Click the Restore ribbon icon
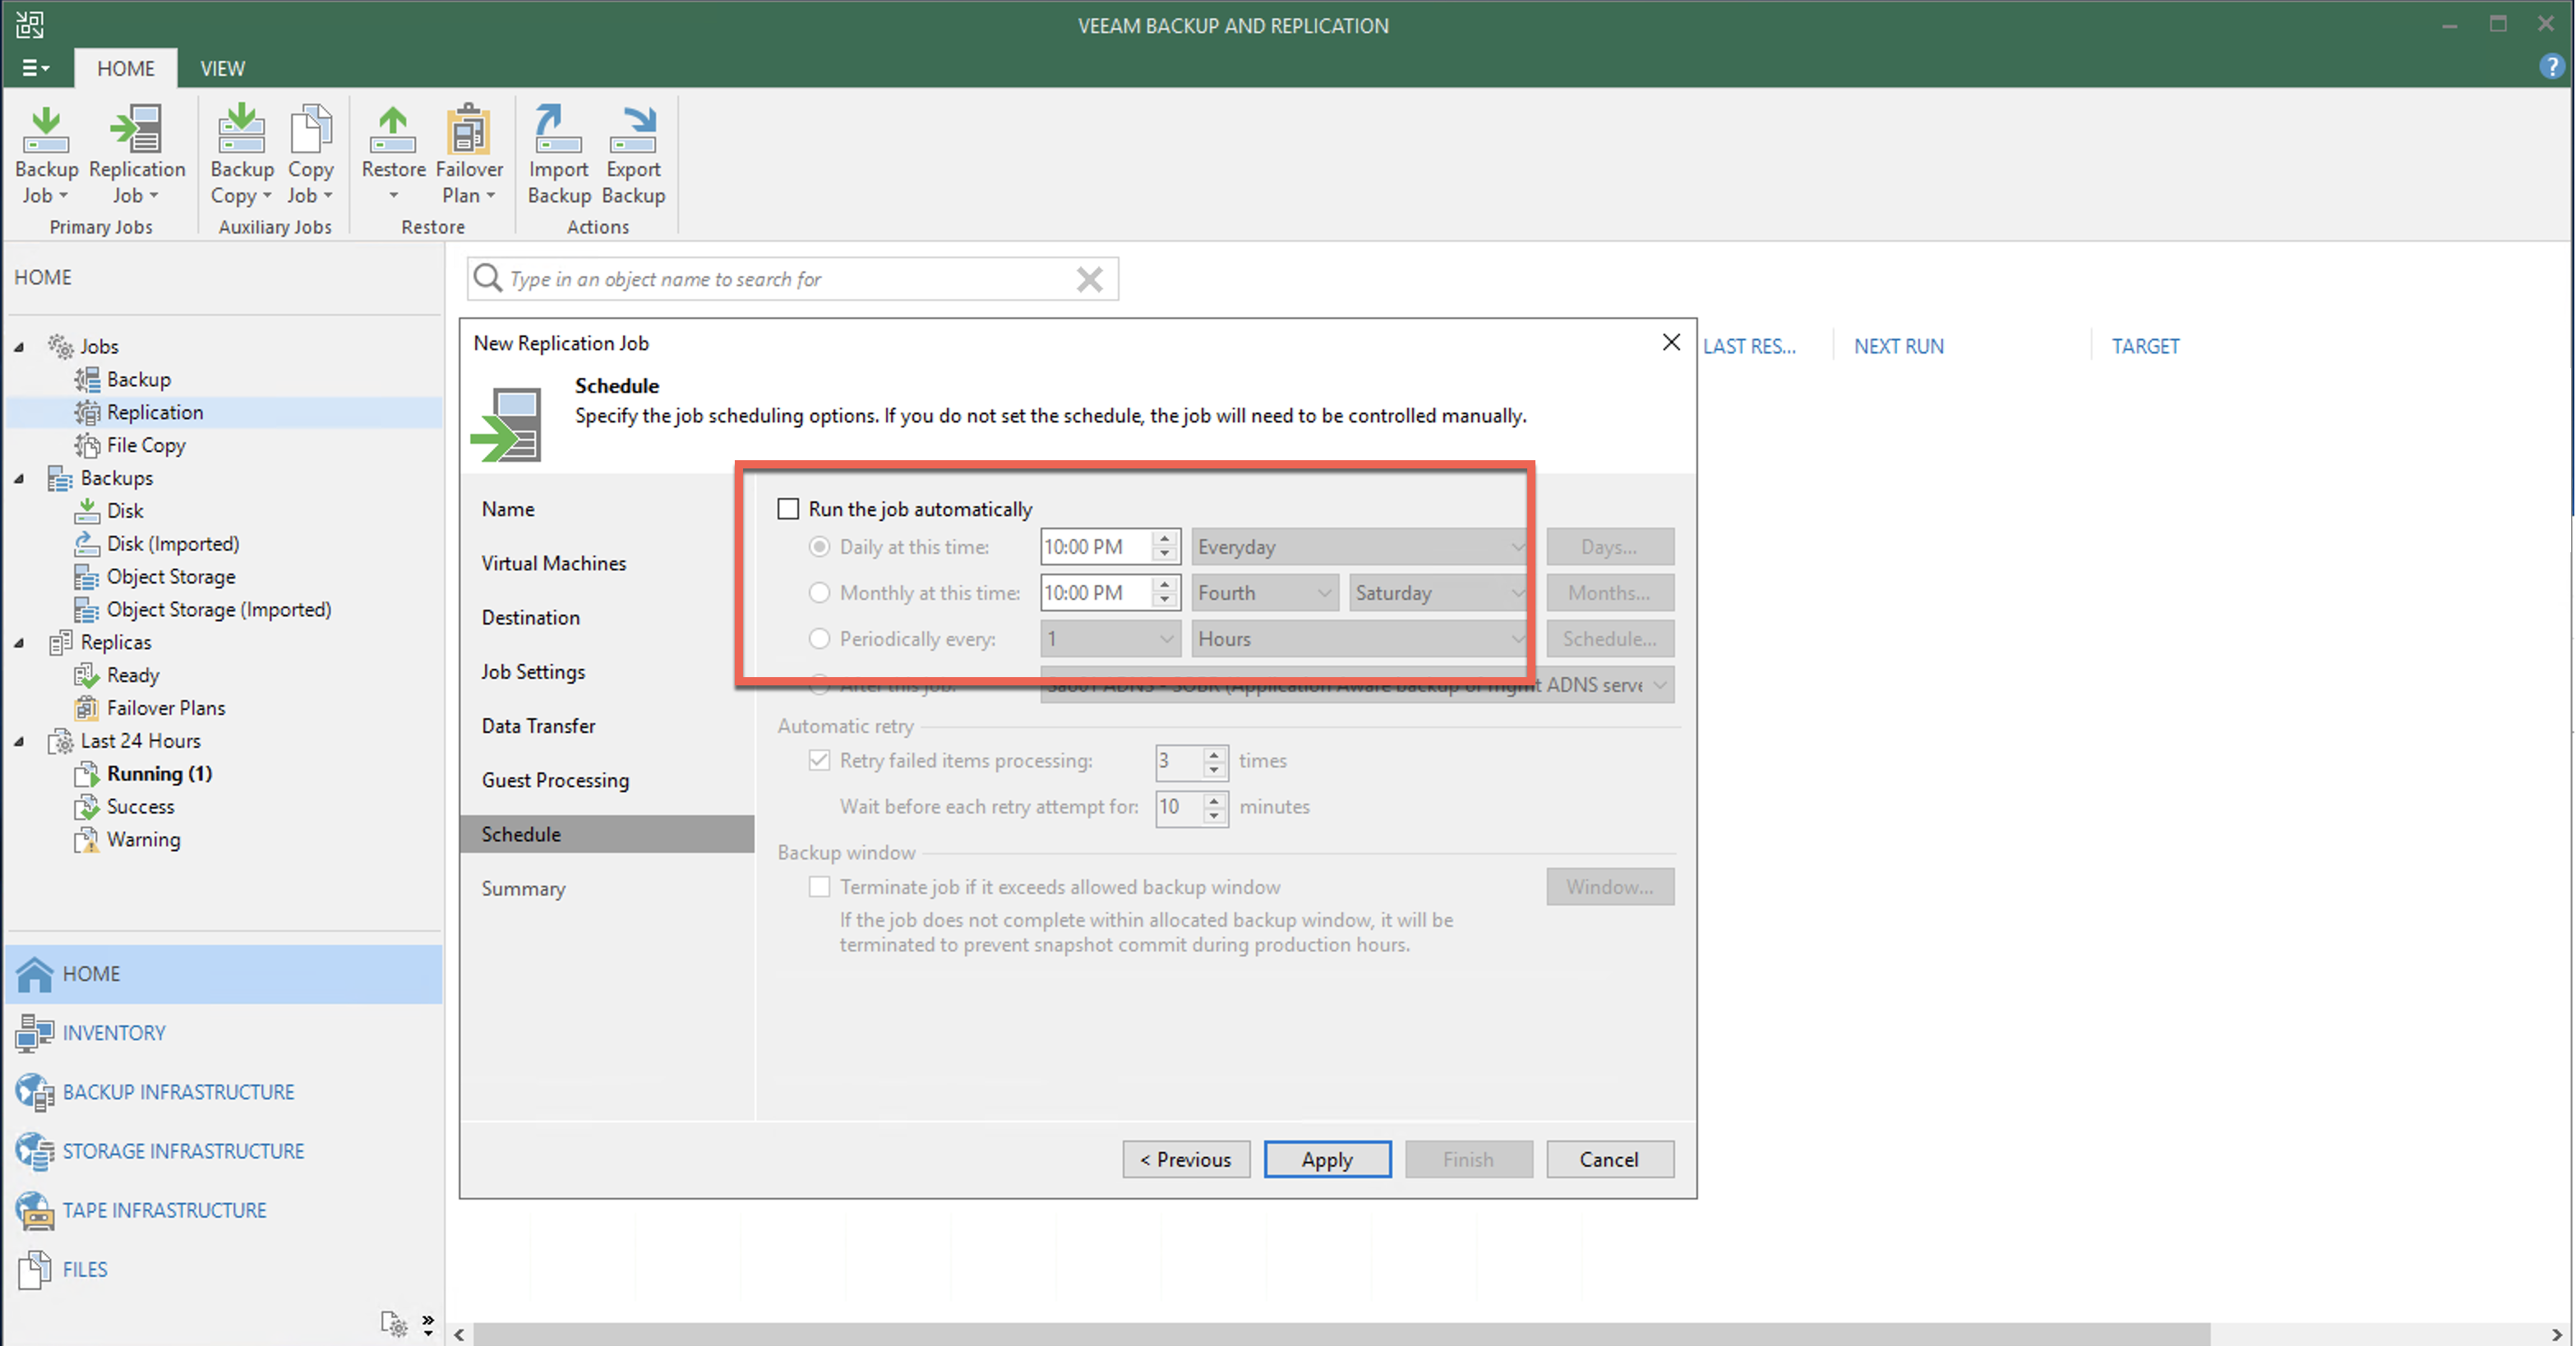The height and width of the screenshot is (1346, 2576). 393,153
